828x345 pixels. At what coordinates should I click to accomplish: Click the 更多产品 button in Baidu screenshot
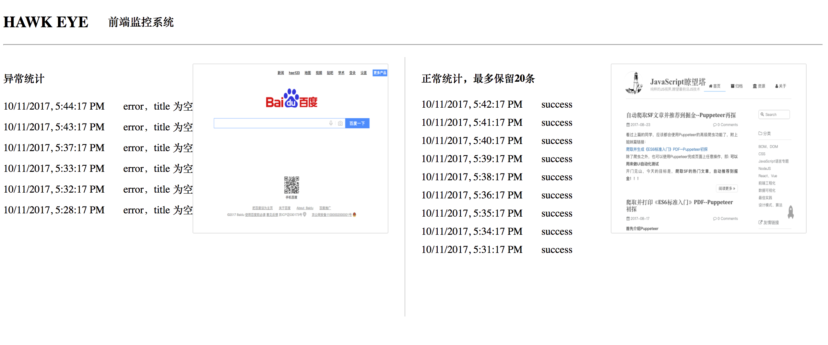[x=380, y=73]
